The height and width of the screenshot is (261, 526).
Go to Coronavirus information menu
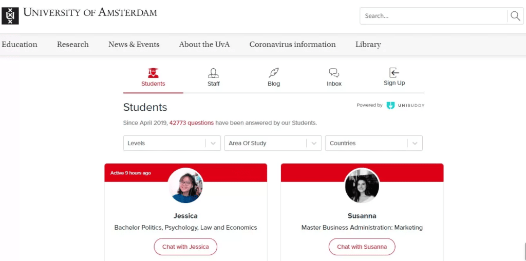(x=292, y=45)
